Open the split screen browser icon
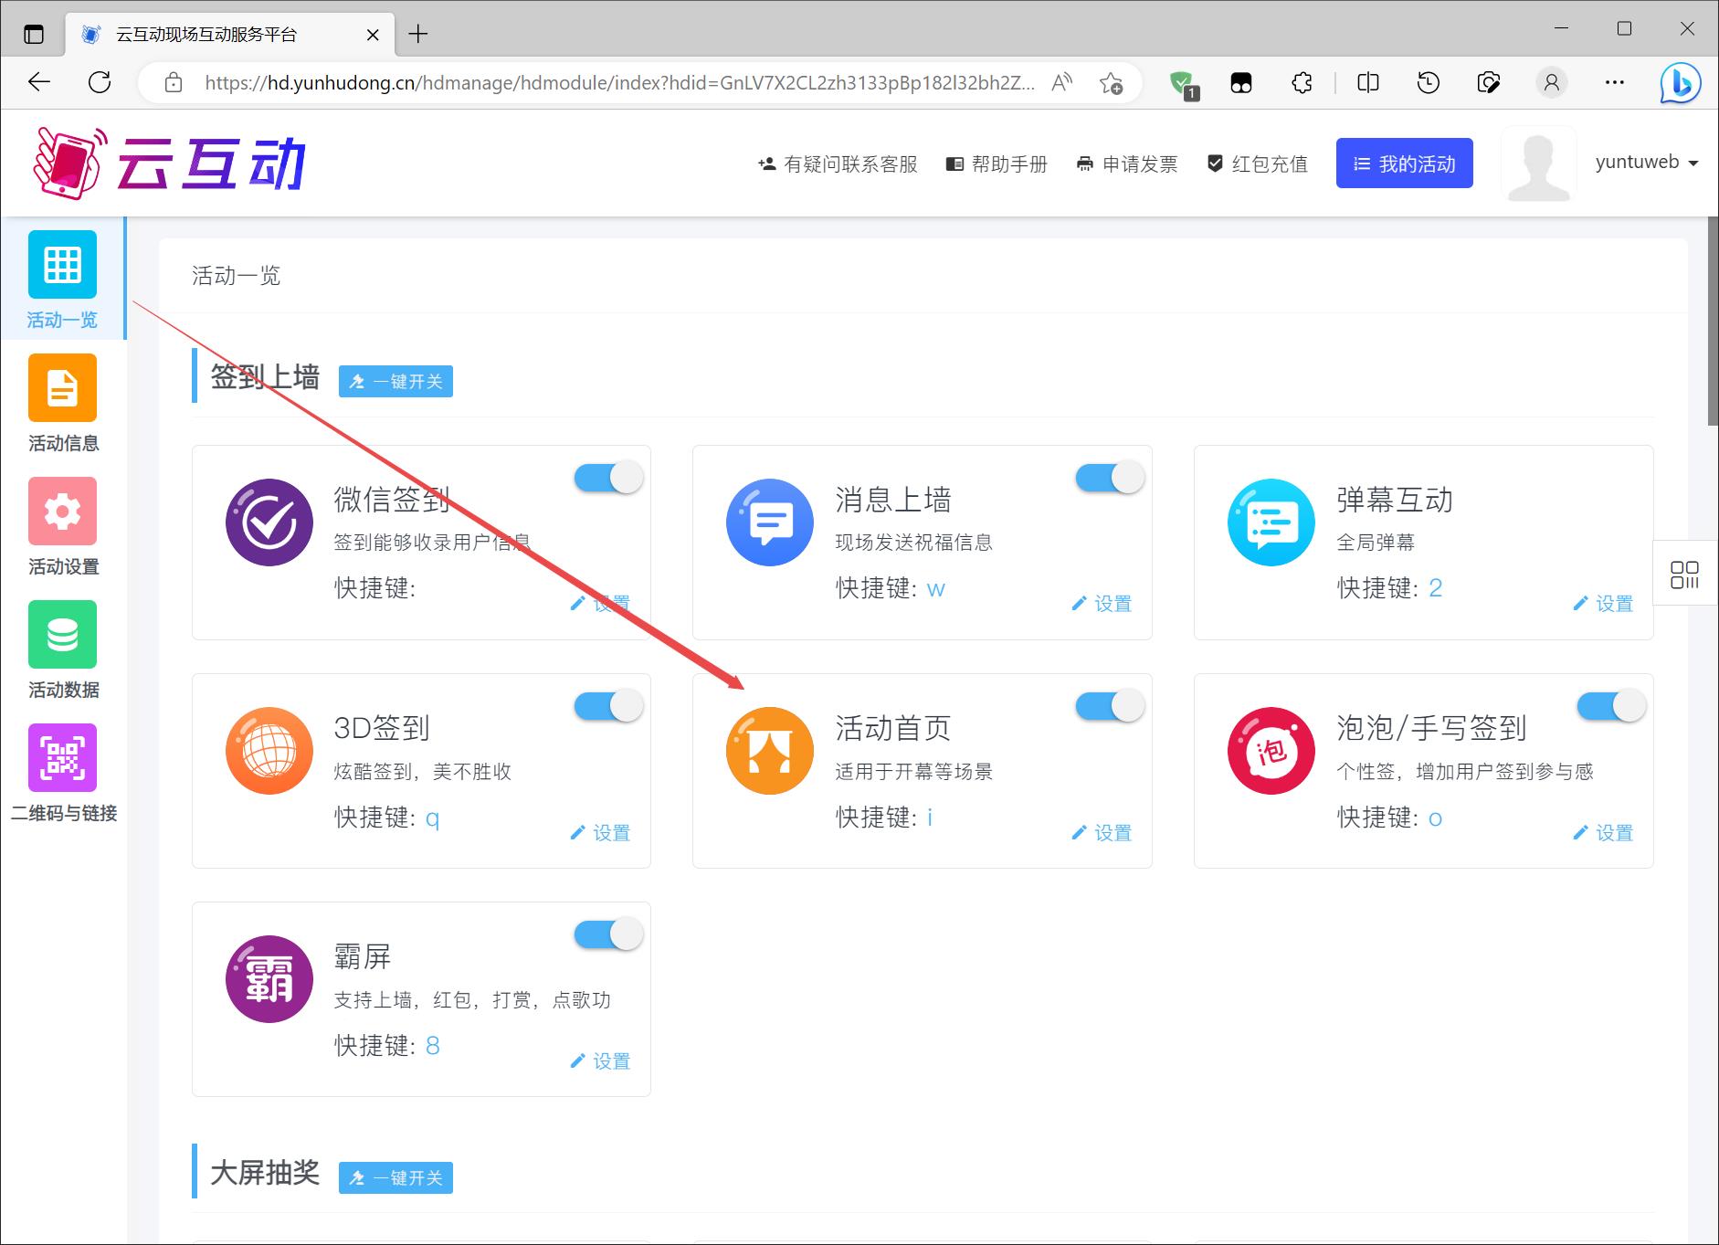 (1368, 83)
